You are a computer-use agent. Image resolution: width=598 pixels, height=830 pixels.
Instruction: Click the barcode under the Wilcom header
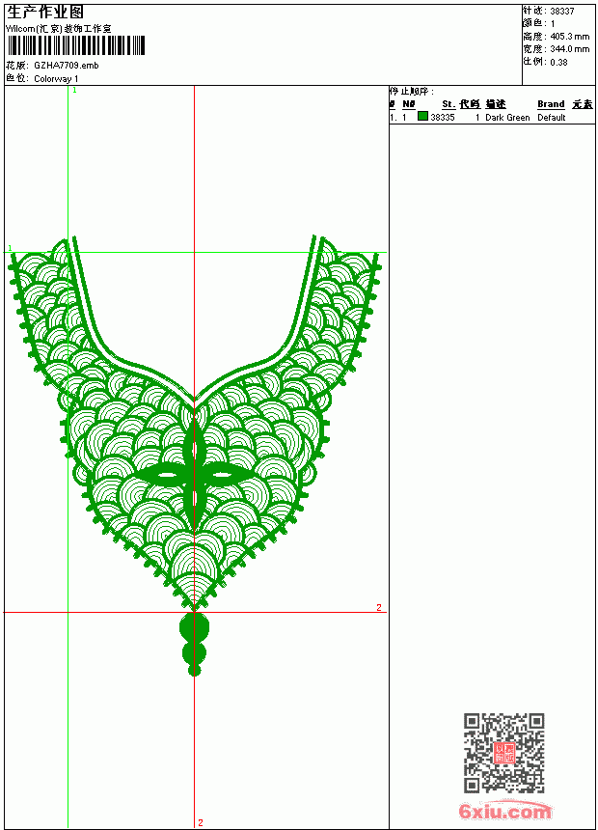[x=75, y=45]
